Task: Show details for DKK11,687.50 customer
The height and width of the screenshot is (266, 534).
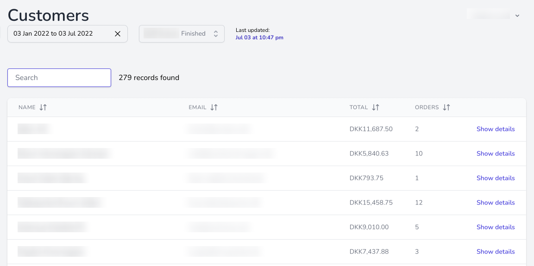Action: coord(496,129)
